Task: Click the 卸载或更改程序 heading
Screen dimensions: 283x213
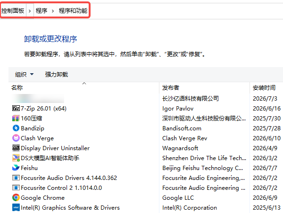Action: pos(50,39)
